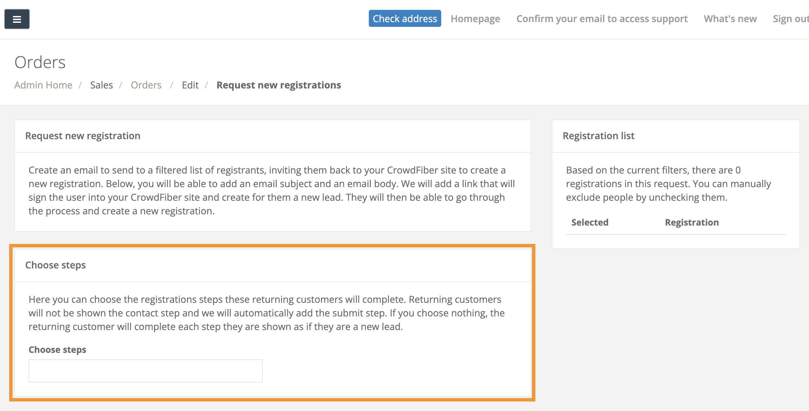Select the Sales breadcrumb item

(x=101, y=85)
